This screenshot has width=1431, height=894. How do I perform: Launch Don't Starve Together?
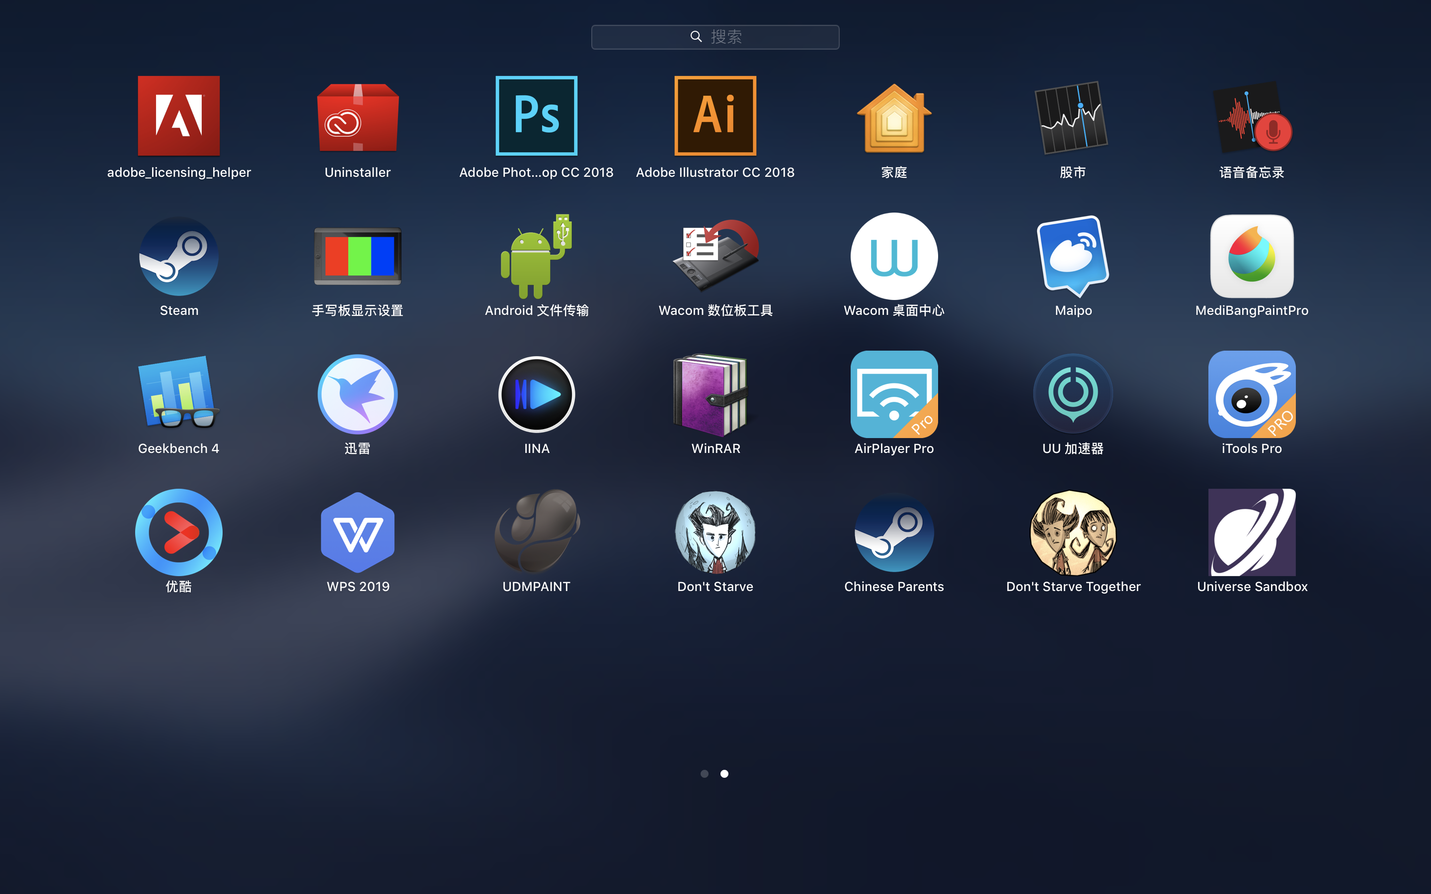click(1073, 532)
